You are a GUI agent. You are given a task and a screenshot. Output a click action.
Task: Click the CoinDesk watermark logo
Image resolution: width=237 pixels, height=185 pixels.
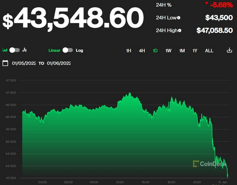(210, 164)
